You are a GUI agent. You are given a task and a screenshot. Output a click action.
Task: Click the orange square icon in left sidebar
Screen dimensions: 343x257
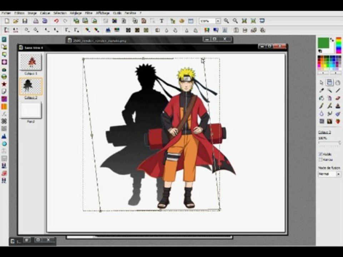click(x=4, y=107)
